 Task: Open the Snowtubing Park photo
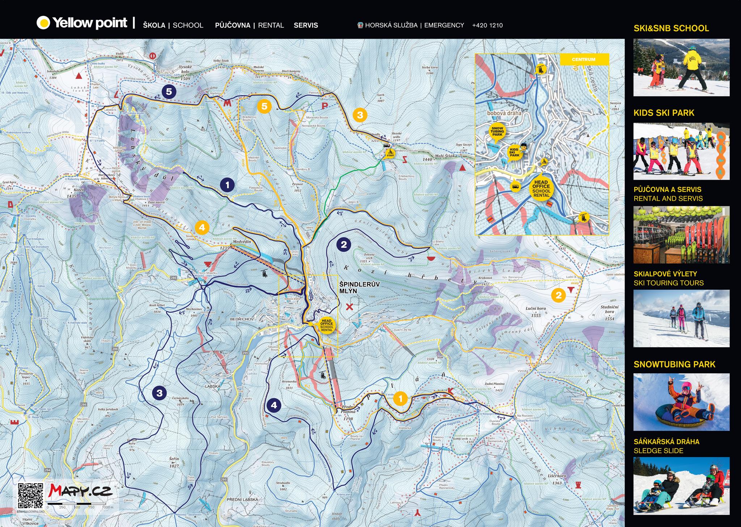point(681,402)
